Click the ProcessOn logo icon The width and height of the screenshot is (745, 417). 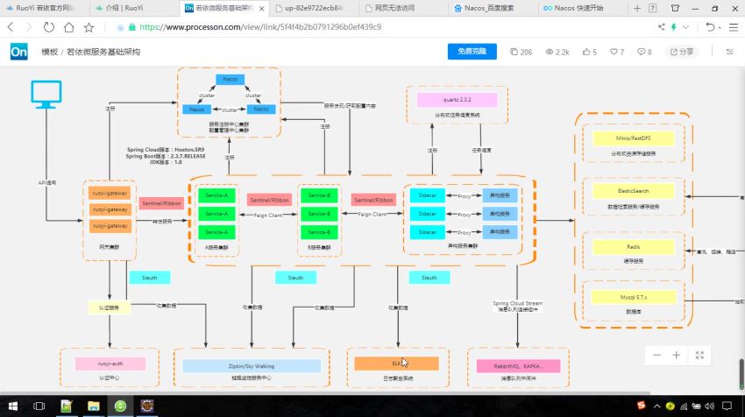[18, 53]
